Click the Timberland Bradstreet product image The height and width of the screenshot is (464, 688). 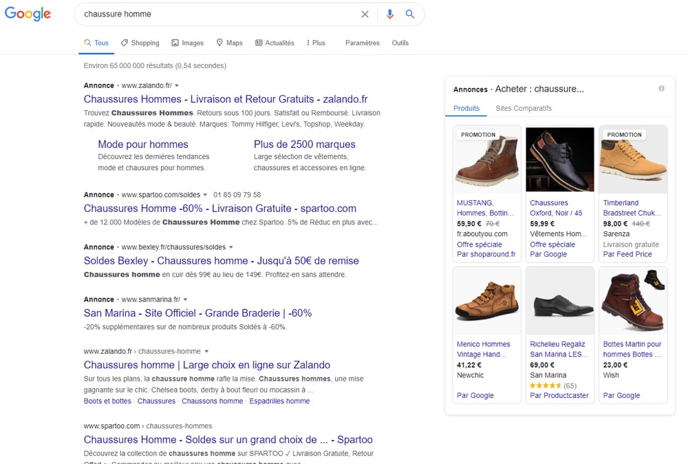point(633,160)
